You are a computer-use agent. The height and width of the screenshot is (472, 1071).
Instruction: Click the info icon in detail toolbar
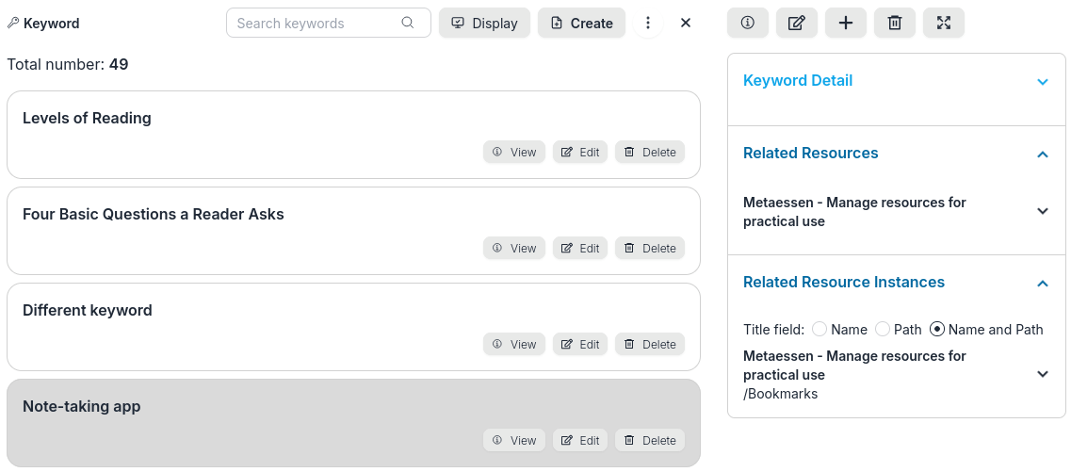748,23
